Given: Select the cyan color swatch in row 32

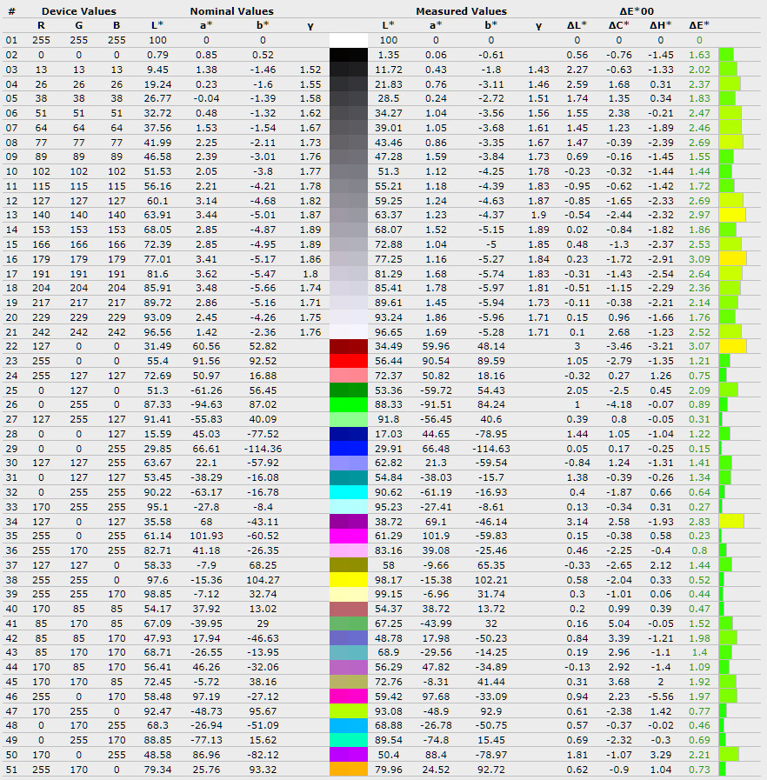Looking at the screenshot, I should (x=349, y=492).
